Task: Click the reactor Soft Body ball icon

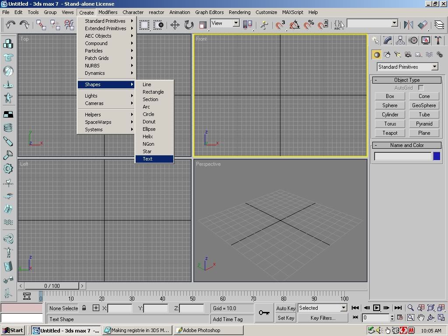Action: [8, 71]
